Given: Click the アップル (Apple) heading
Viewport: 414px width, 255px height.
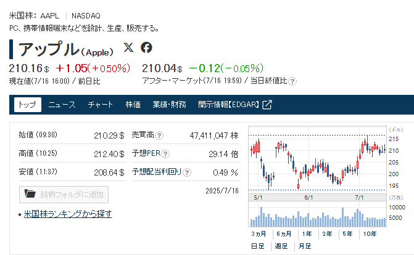Looking at the screenshot, I should point(66,49).
